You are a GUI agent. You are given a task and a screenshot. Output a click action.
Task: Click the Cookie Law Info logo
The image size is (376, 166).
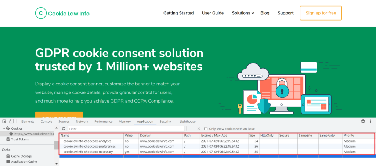click(x=62, y=13)
